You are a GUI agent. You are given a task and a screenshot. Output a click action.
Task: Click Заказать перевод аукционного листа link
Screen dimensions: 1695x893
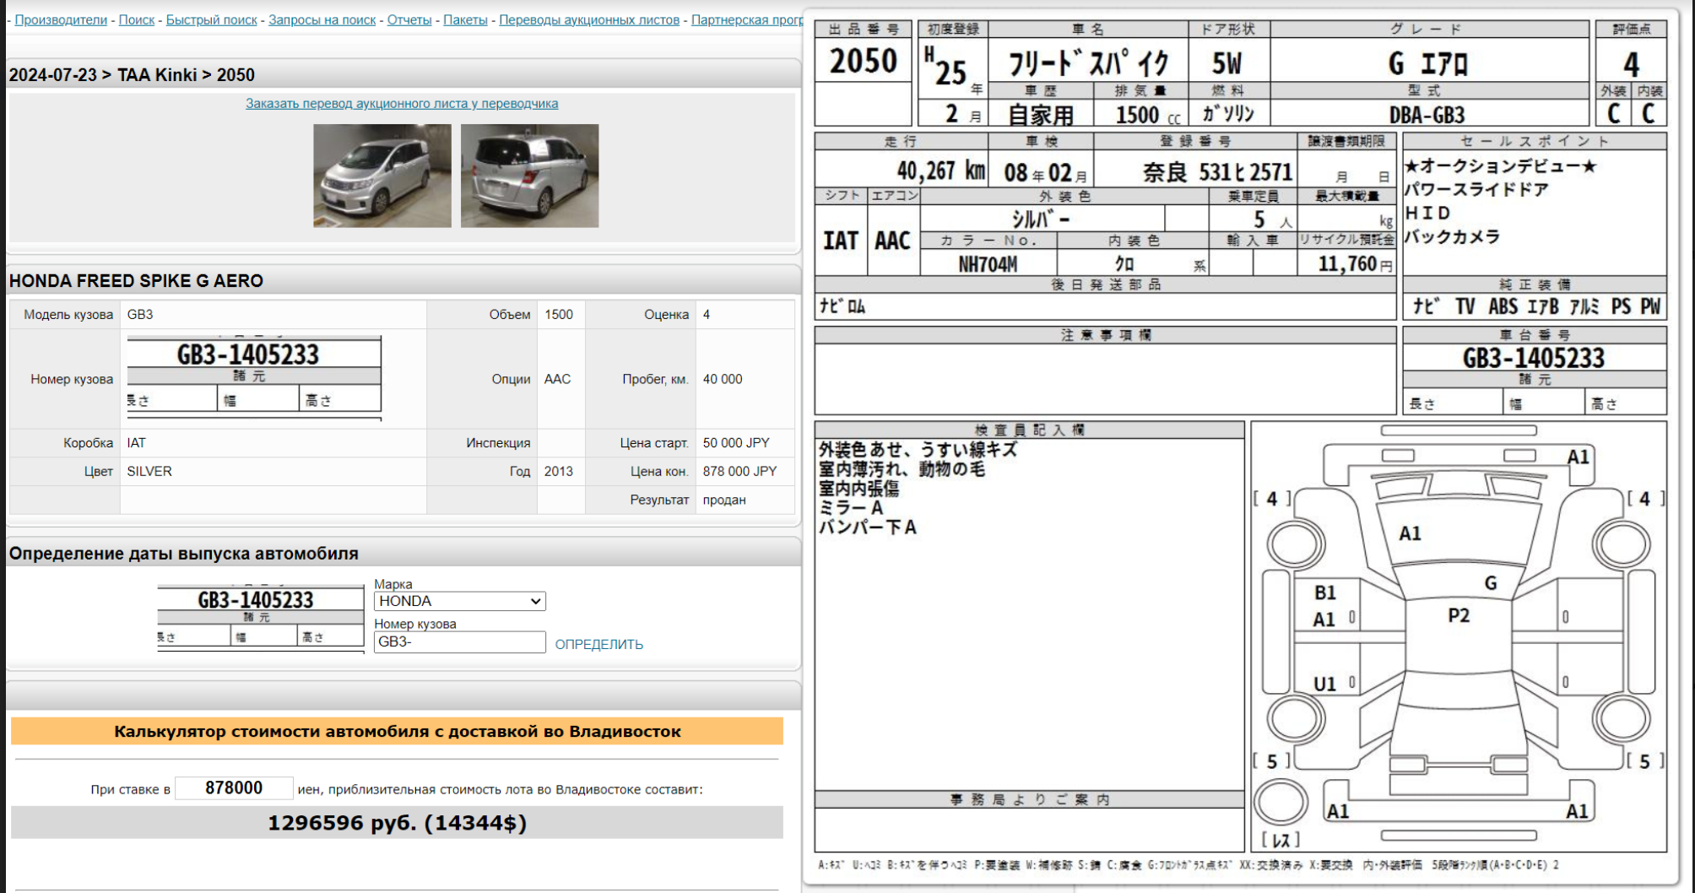(x=402, y=103)
